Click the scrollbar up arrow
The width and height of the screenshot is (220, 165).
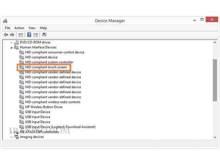[x=215, y=42]
